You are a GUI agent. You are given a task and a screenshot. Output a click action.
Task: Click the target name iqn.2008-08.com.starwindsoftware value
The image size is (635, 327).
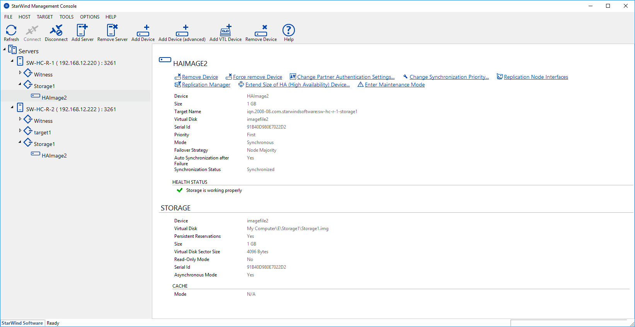302,112
